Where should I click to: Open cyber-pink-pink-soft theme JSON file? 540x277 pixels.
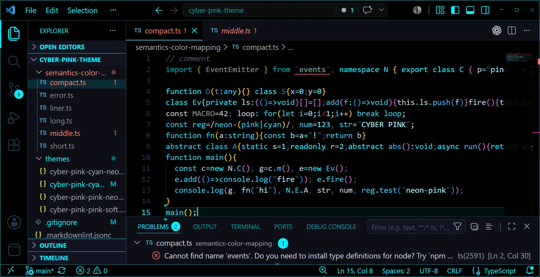pyautogui.click(x=77, y=209)
